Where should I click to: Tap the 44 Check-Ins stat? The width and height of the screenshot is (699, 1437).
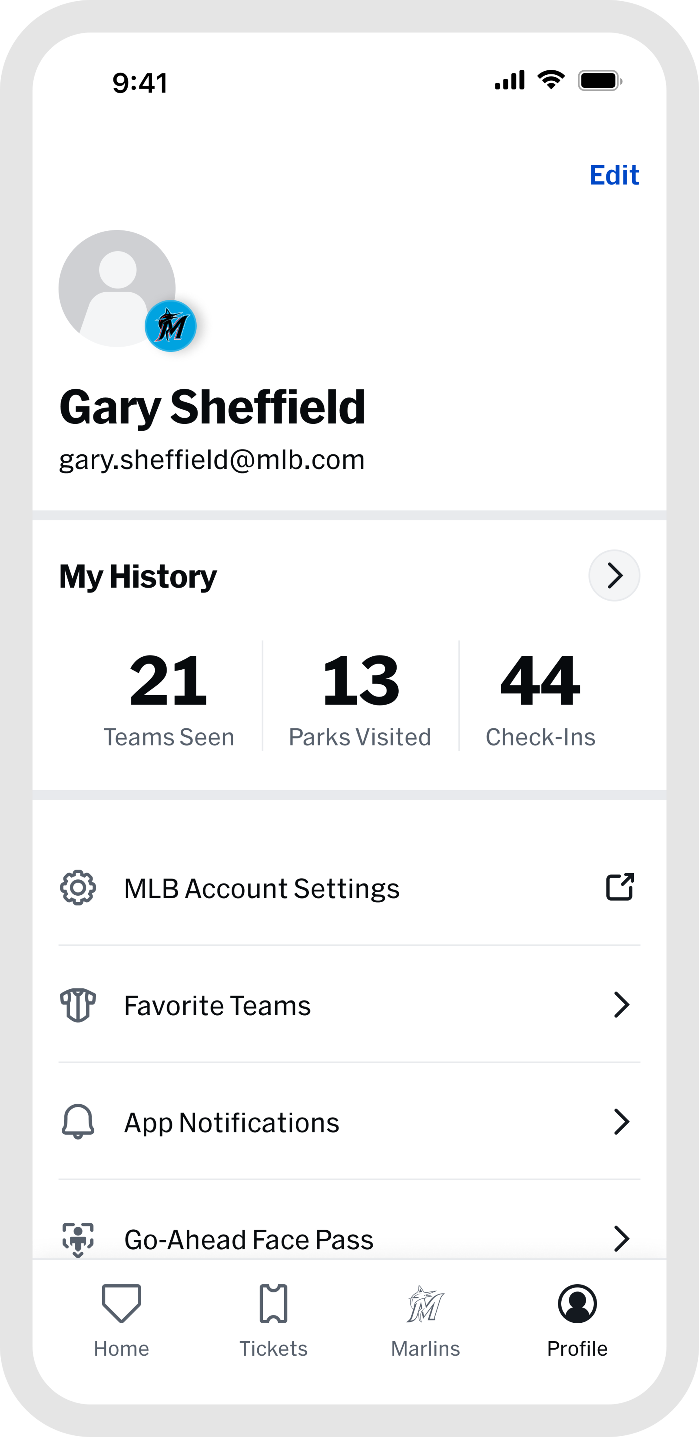540,697
